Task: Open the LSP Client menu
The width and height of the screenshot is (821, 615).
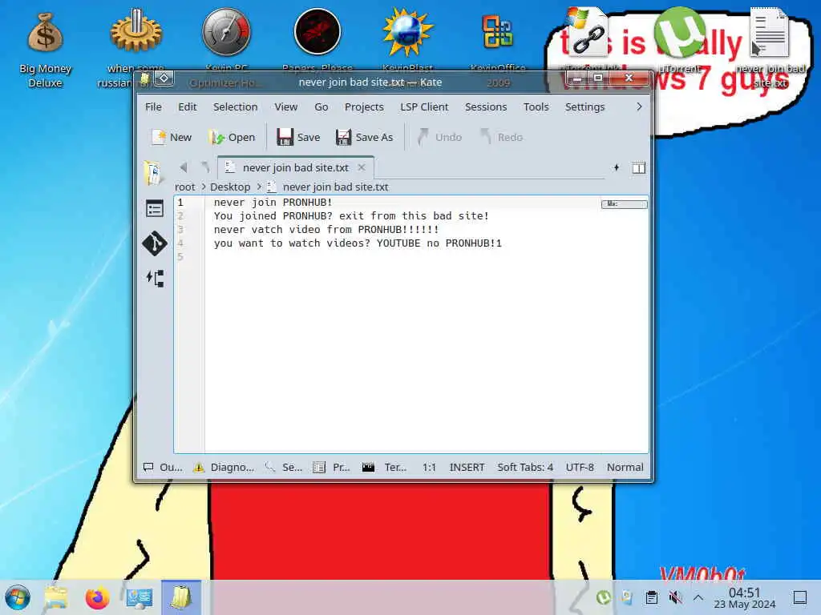Action: 424,107
